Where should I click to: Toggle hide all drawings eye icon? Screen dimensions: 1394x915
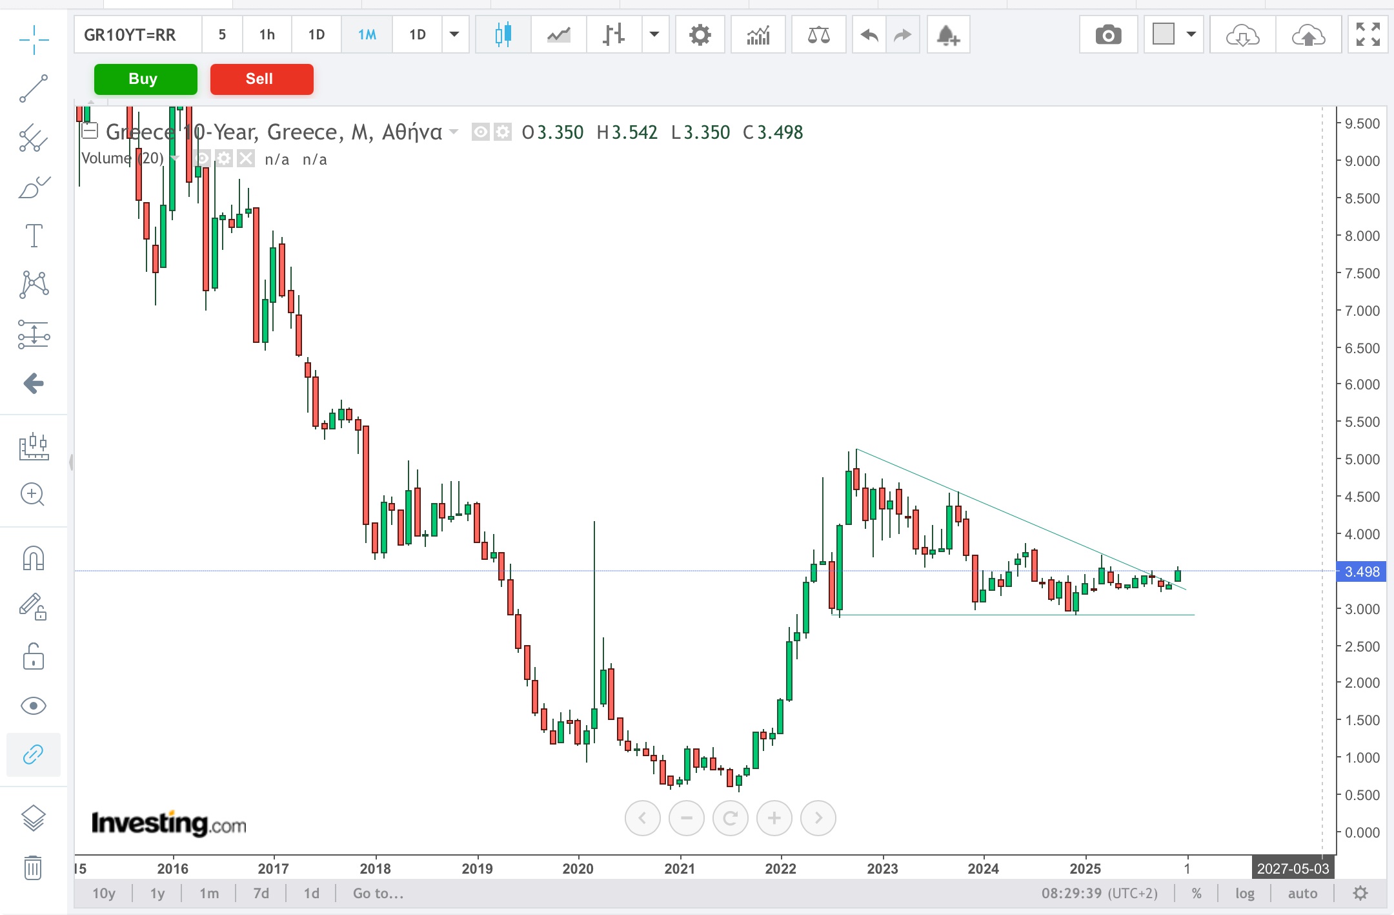(34, 705)
